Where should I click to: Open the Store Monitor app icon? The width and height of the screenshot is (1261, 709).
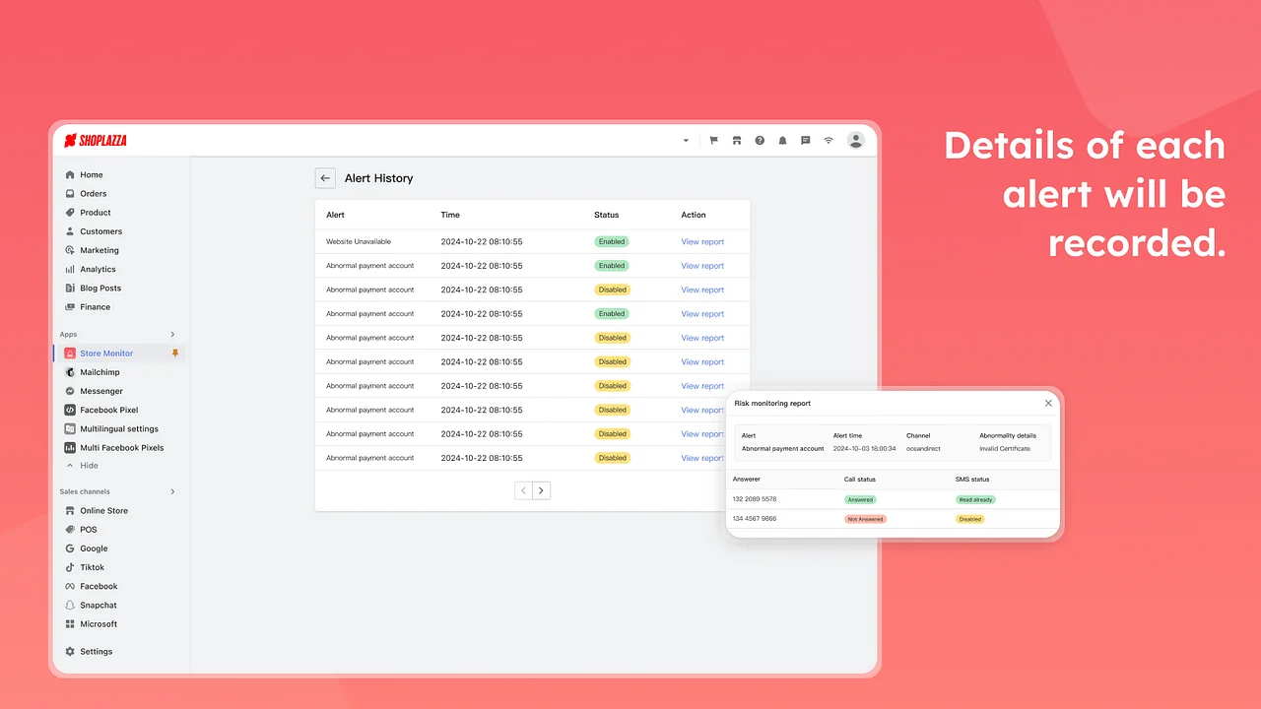point(69,353)
